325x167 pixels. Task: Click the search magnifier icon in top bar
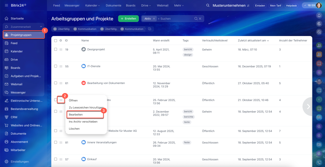pos(208,5)
